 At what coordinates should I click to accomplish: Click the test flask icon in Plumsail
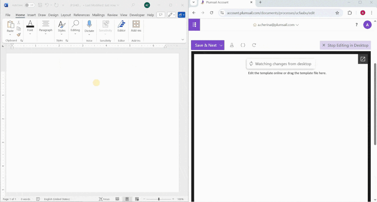[232, 45]
